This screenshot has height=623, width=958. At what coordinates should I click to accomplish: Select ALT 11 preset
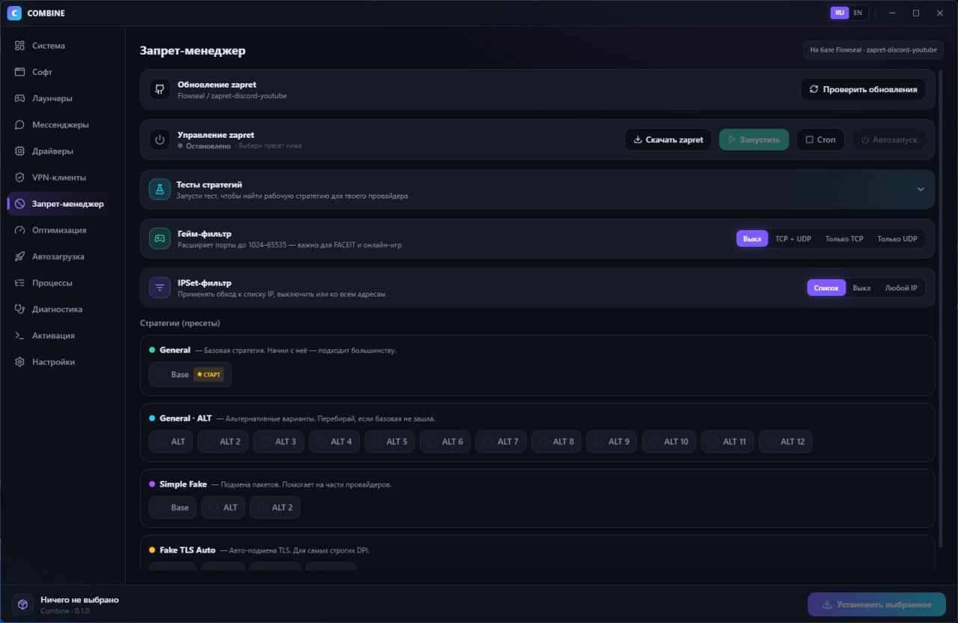[x=727, y=442]
